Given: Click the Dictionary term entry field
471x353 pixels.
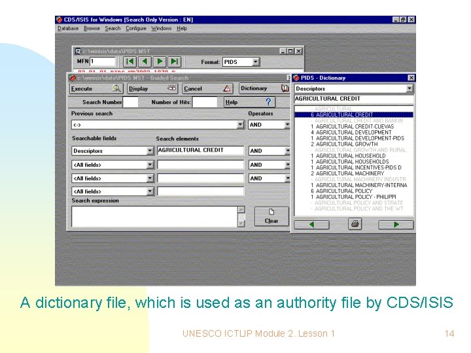Looking at the screenshot, I should 354,99.
